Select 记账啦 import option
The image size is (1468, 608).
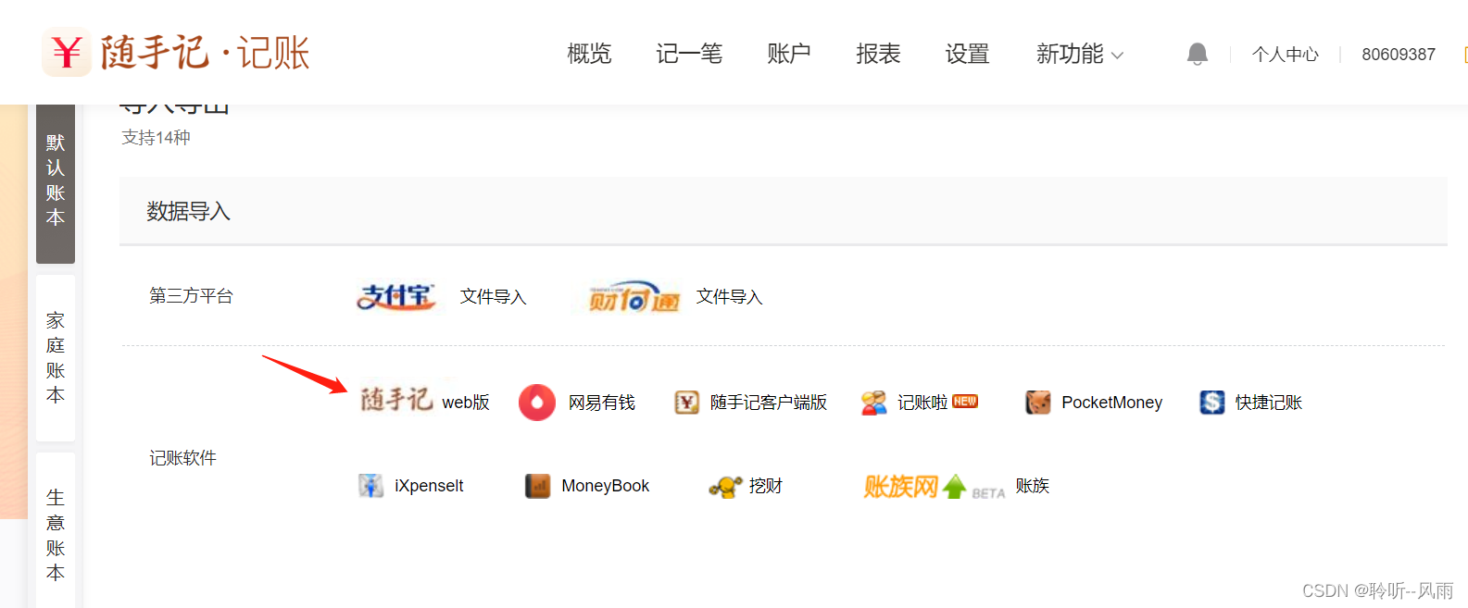pos(922,403)
